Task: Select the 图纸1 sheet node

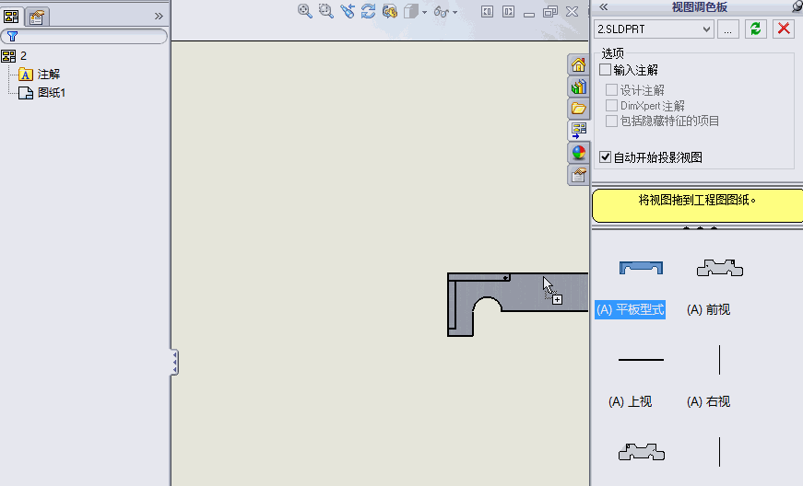Action: pos(42,93)
